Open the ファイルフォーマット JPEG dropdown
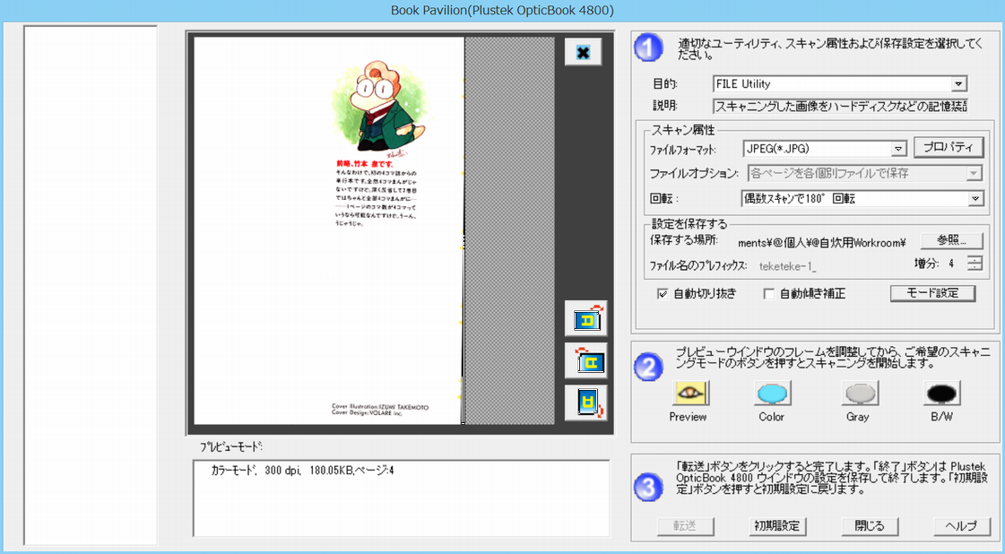The height and width of the screenshot is (554, 1005). [898, 149]
